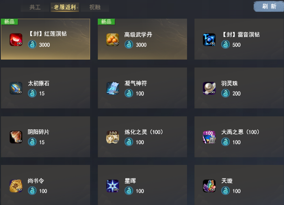Switch to the 共工 tab
This screenshot has height=205, width=284.
coord(35,7)
